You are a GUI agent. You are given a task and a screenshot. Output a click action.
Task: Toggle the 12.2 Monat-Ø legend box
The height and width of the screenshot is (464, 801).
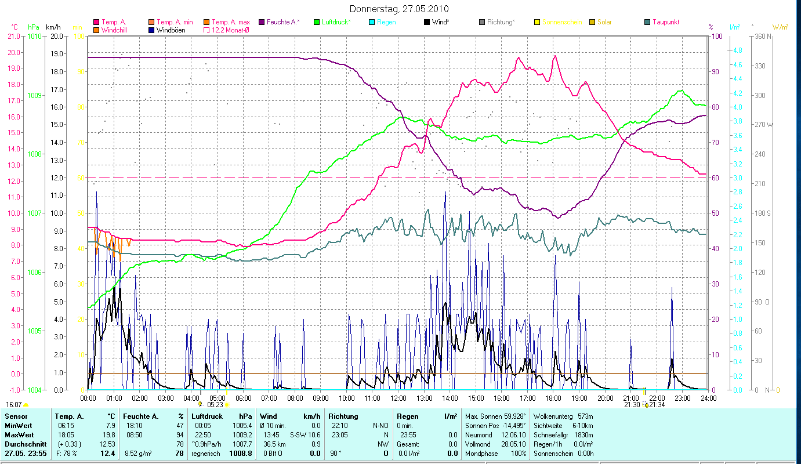tap(206, 30)
